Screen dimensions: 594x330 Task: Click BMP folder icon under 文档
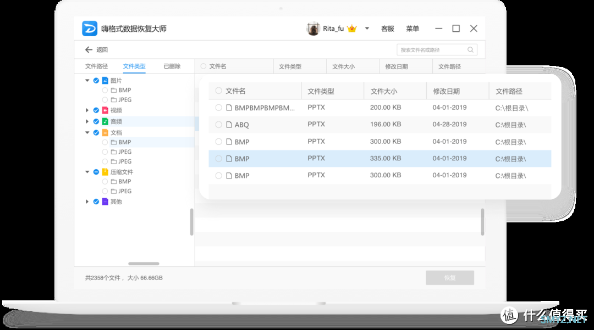[x=114, y=142]
